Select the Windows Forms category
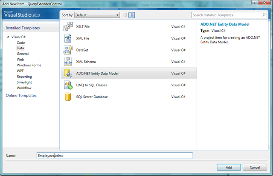 point(29,65)
